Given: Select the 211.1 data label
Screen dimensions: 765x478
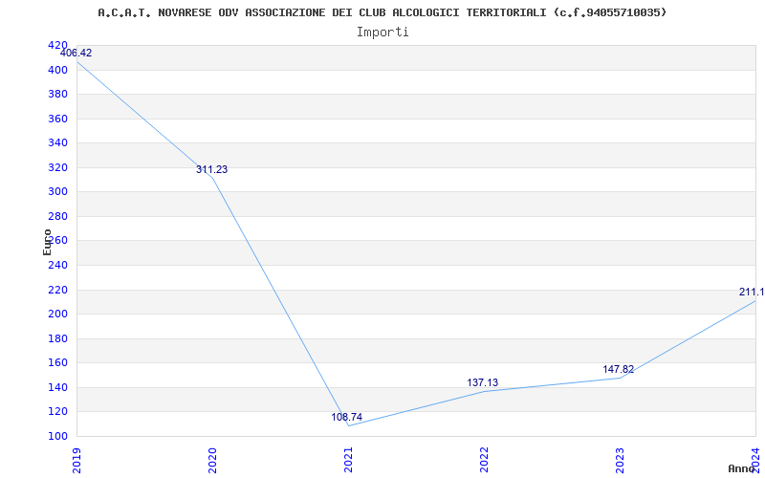Looking at the screenshot, I should 752,293.
